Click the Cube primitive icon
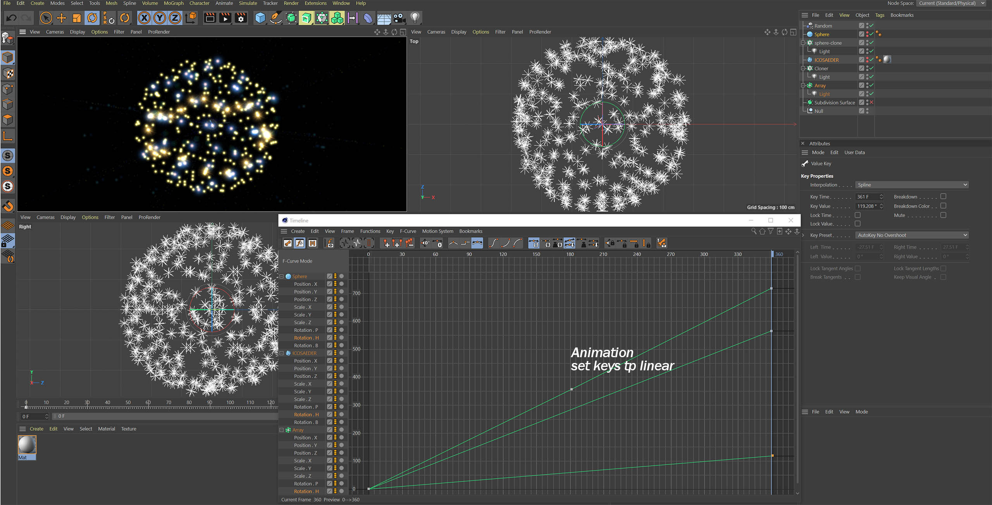Viewport: 992px width, 505px height. pos(260,18)
